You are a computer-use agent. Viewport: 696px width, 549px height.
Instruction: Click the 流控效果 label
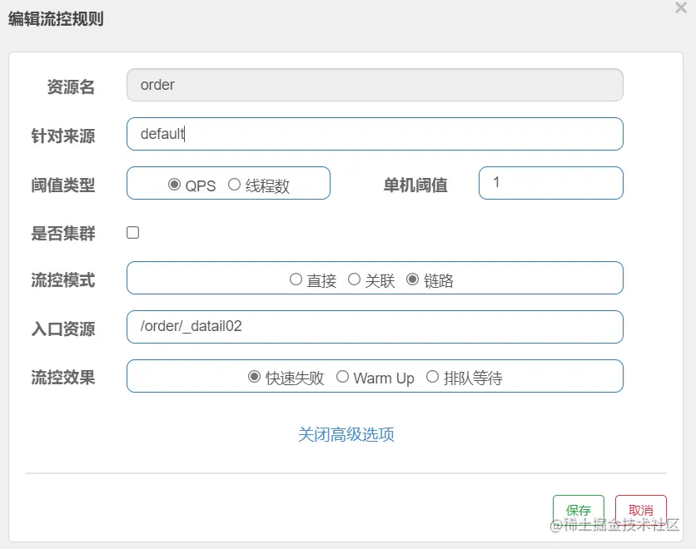pos(63,378)
